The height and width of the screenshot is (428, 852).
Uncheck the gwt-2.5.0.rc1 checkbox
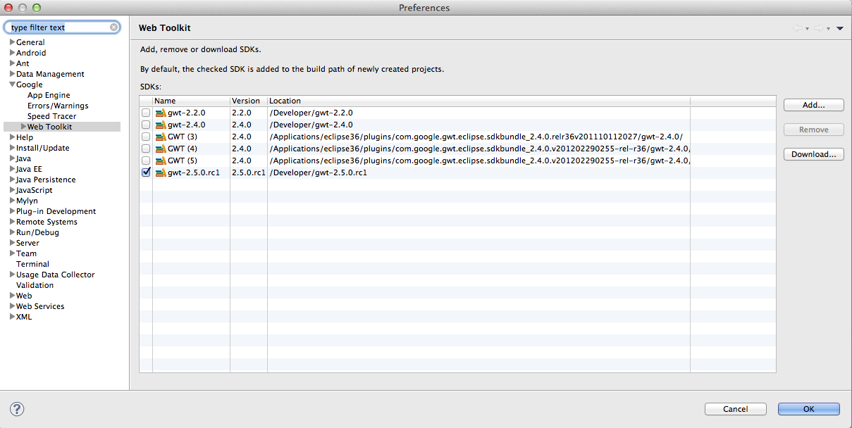coord(146,172)
